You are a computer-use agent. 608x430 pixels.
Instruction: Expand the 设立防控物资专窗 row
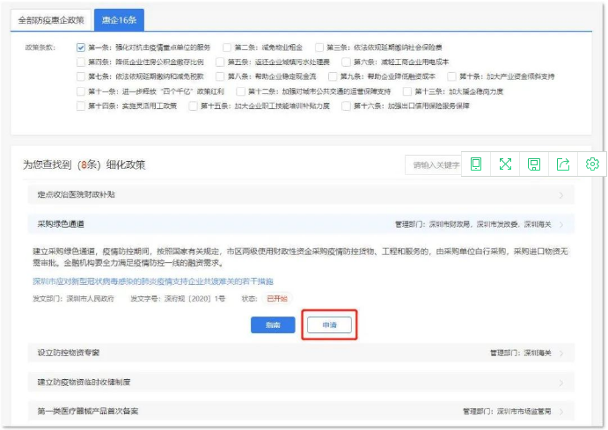click(560, 353)
